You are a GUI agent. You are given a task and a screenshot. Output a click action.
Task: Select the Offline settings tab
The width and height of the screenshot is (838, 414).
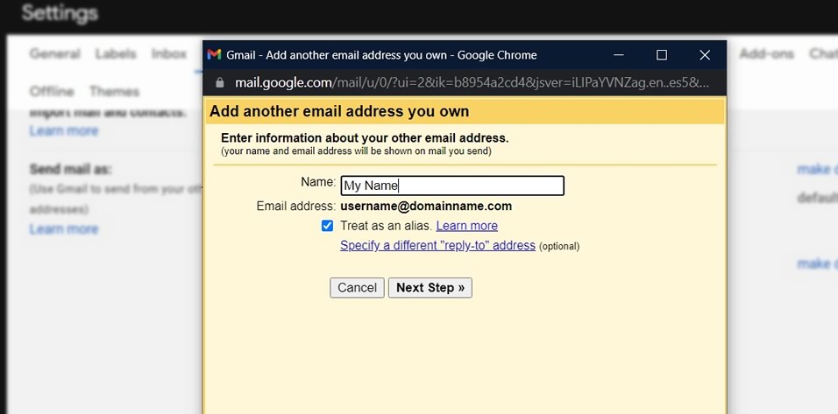point(52,91)
